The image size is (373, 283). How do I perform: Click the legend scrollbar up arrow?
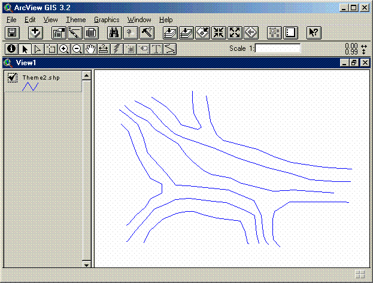86,76
